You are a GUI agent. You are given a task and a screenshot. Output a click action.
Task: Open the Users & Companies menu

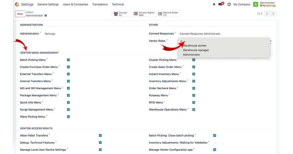pos(75,4)
